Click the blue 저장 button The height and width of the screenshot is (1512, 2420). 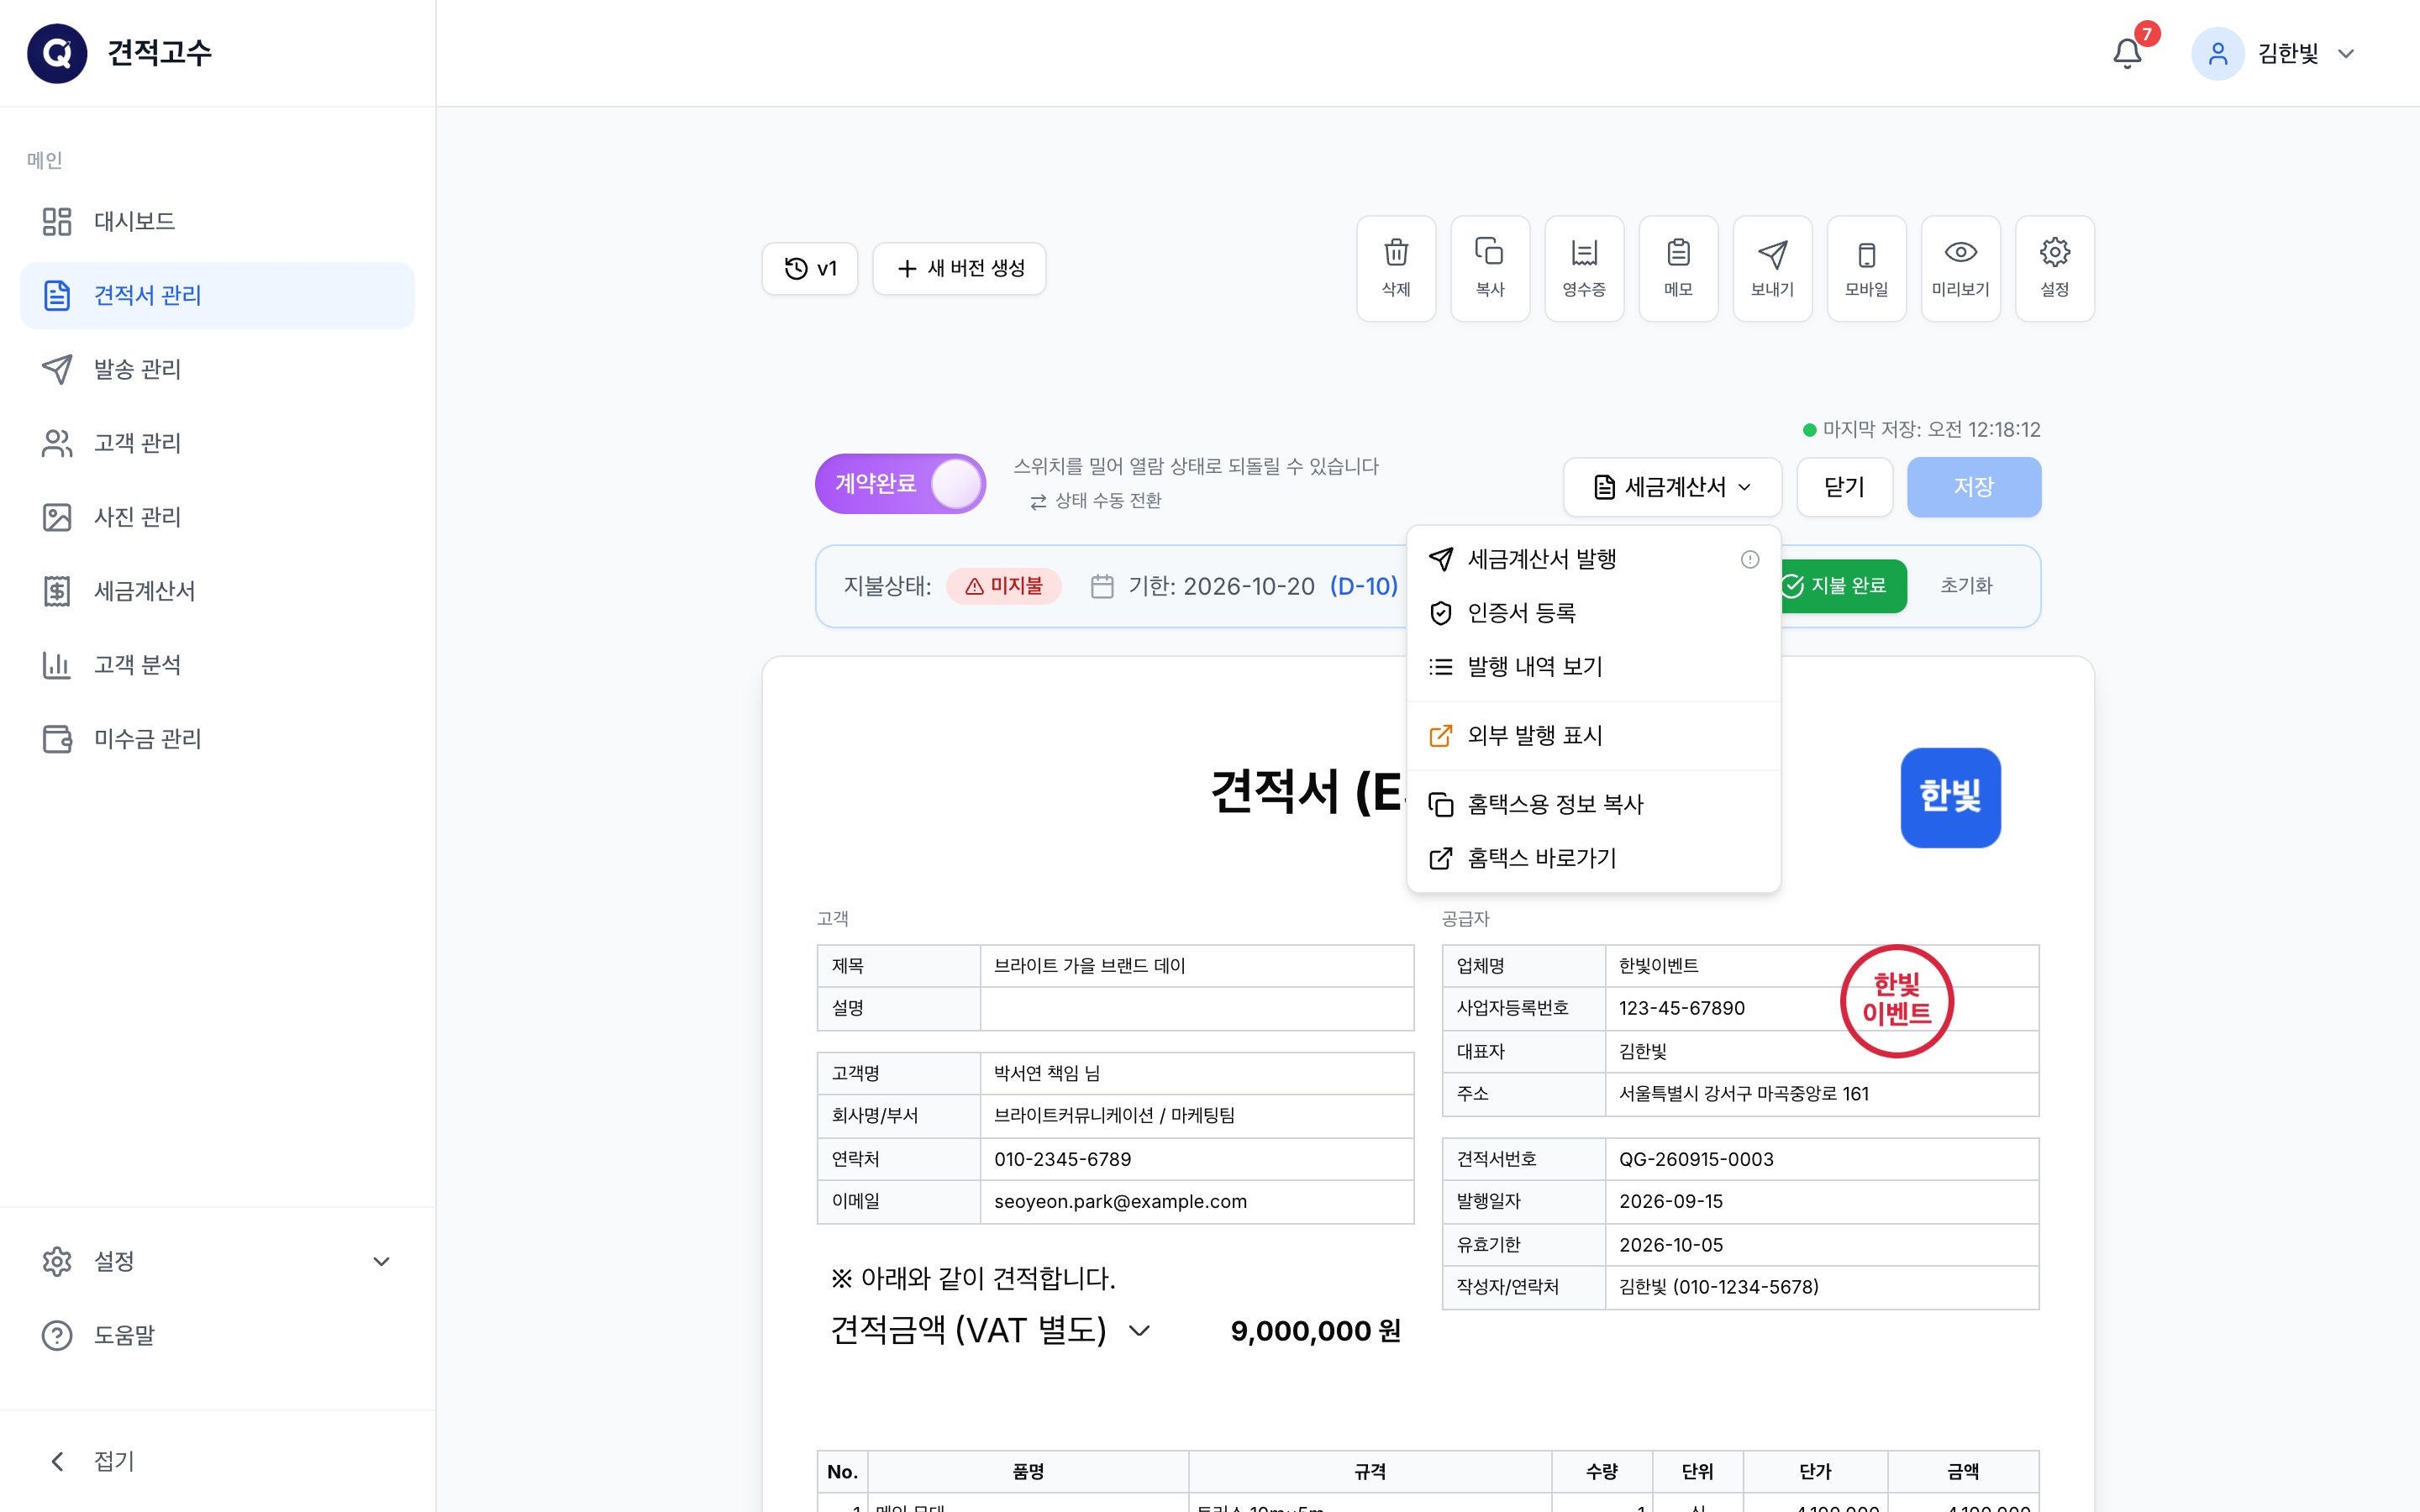[x=1974, y=487]
